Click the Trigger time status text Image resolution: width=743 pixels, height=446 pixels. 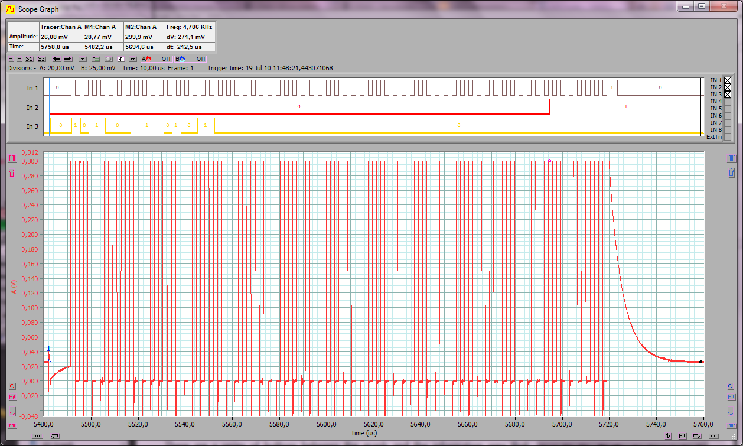point(270,68)
